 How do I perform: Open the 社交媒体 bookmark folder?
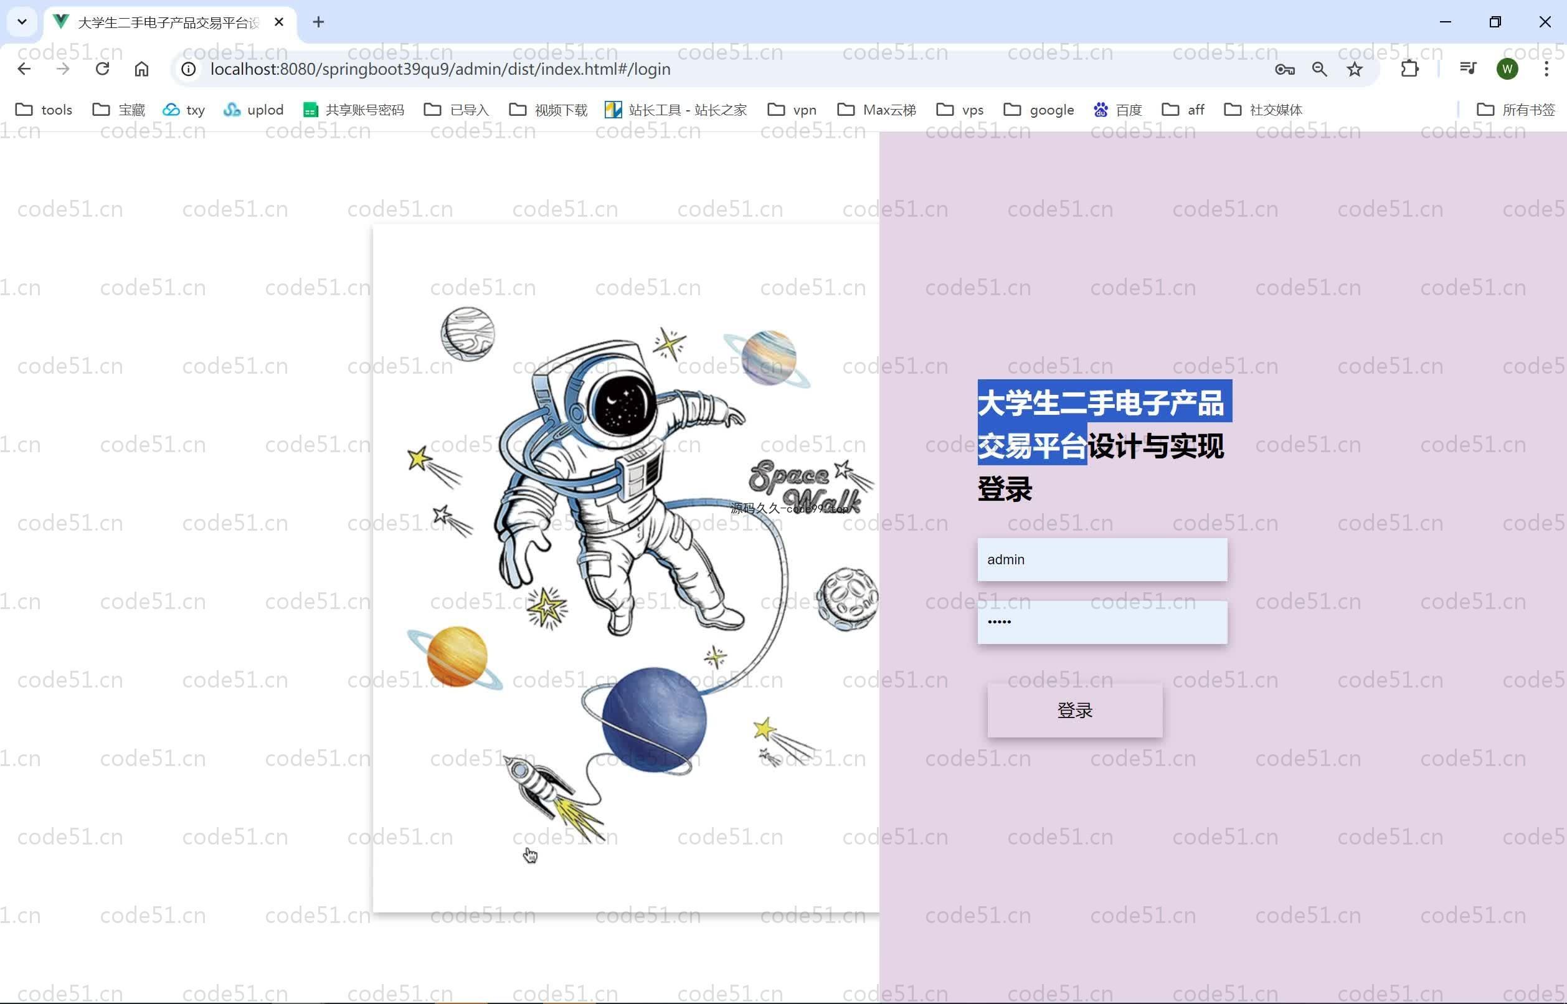1263,110
